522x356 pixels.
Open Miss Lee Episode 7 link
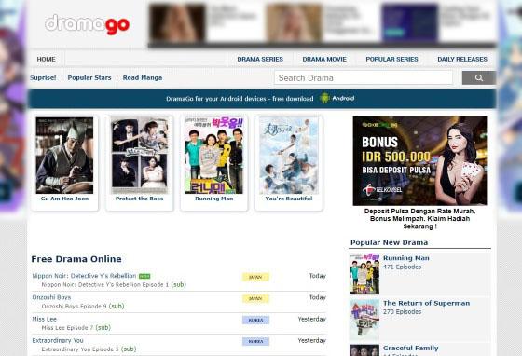pos(76,328)
